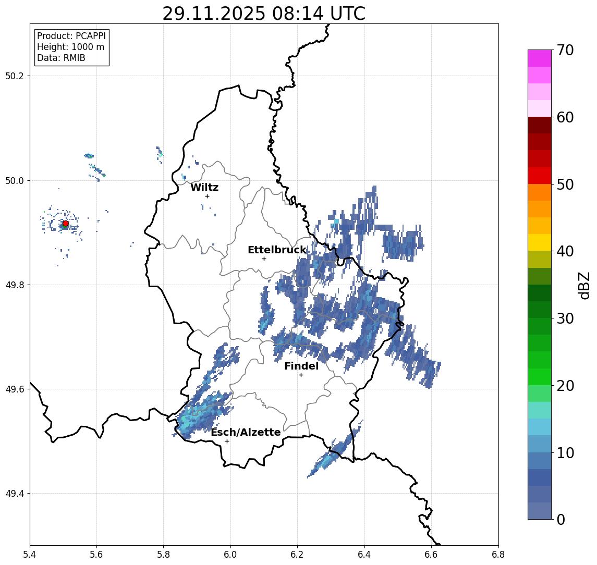Viewport: 597px width, 565px height.
Task: Click the 'Product: PCAPPI' legend line
Action: pos(71,36)
